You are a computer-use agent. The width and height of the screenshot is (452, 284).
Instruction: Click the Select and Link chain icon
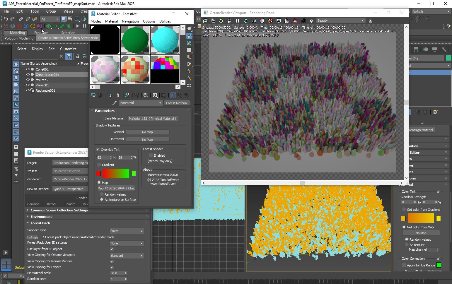coord(21,19)
